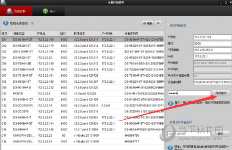Click the 网关 gateway field showing 172.6.22.1
The image size is (232, 150).
212,56
